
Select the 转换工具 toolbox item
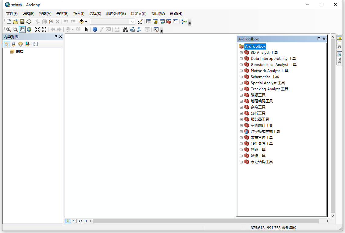[258, 156]
